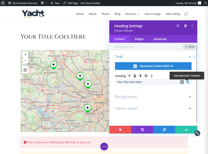The image size is (208, 154).
Task: Open the Heading help question mark
Action: [x=129, y=76]
